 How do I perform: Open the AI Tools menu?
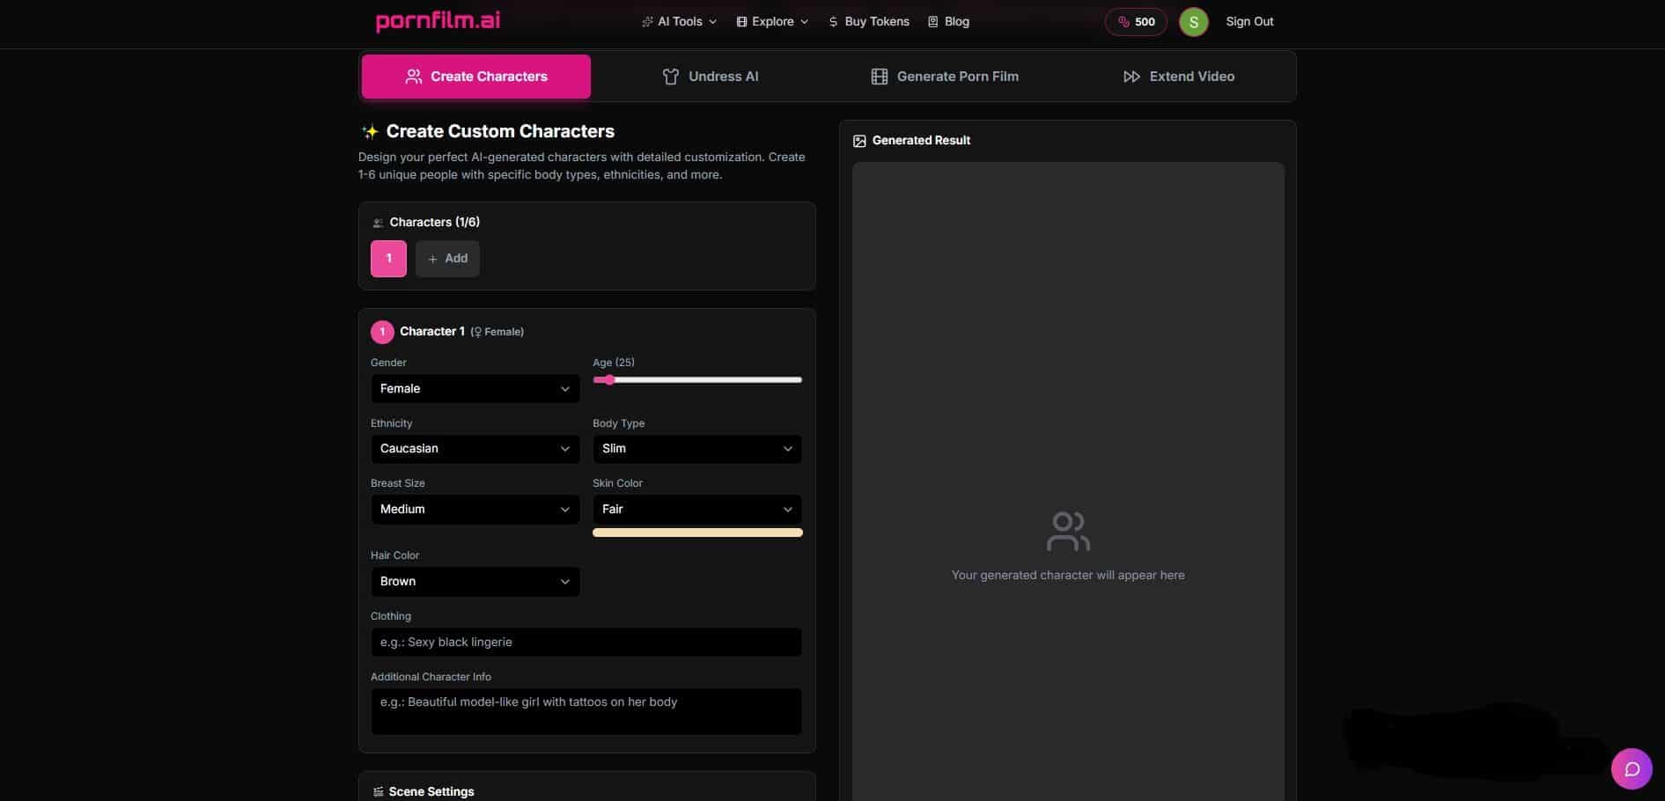(679, 22)
